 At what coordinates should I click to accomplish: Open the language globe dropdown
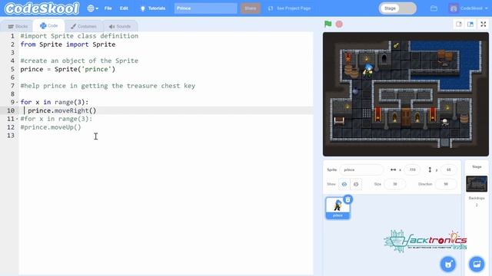pos(92,8)
